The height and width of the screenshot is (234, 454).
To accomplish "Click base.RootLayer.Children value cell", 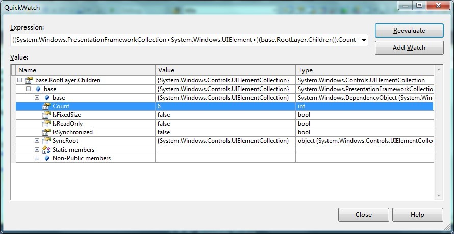I will tap(225, 80).
